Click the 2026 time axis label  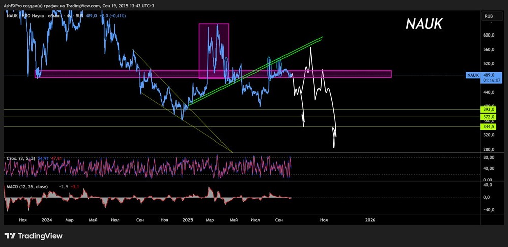[370, 220]
